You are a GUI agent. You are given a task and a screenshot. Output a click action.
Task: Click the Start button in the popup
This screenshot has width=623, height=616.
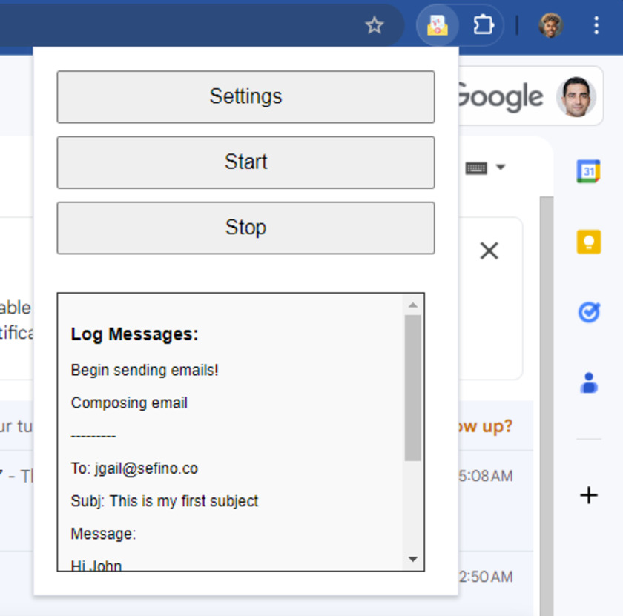point(245,162)
